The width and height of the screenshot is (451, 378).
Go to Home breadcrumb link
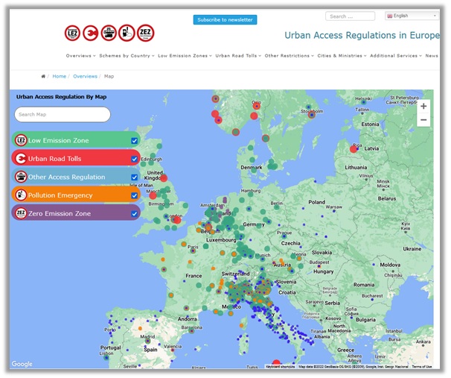pos(60,76)
